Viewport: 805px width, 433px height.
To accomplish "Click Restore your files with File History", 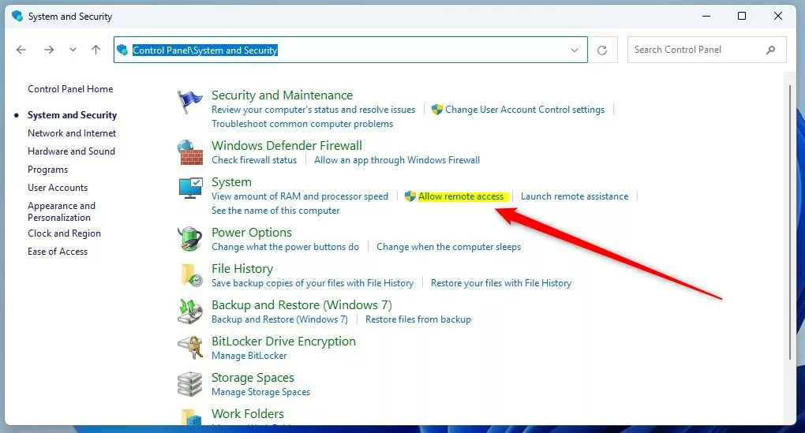I will click(501, 283).
